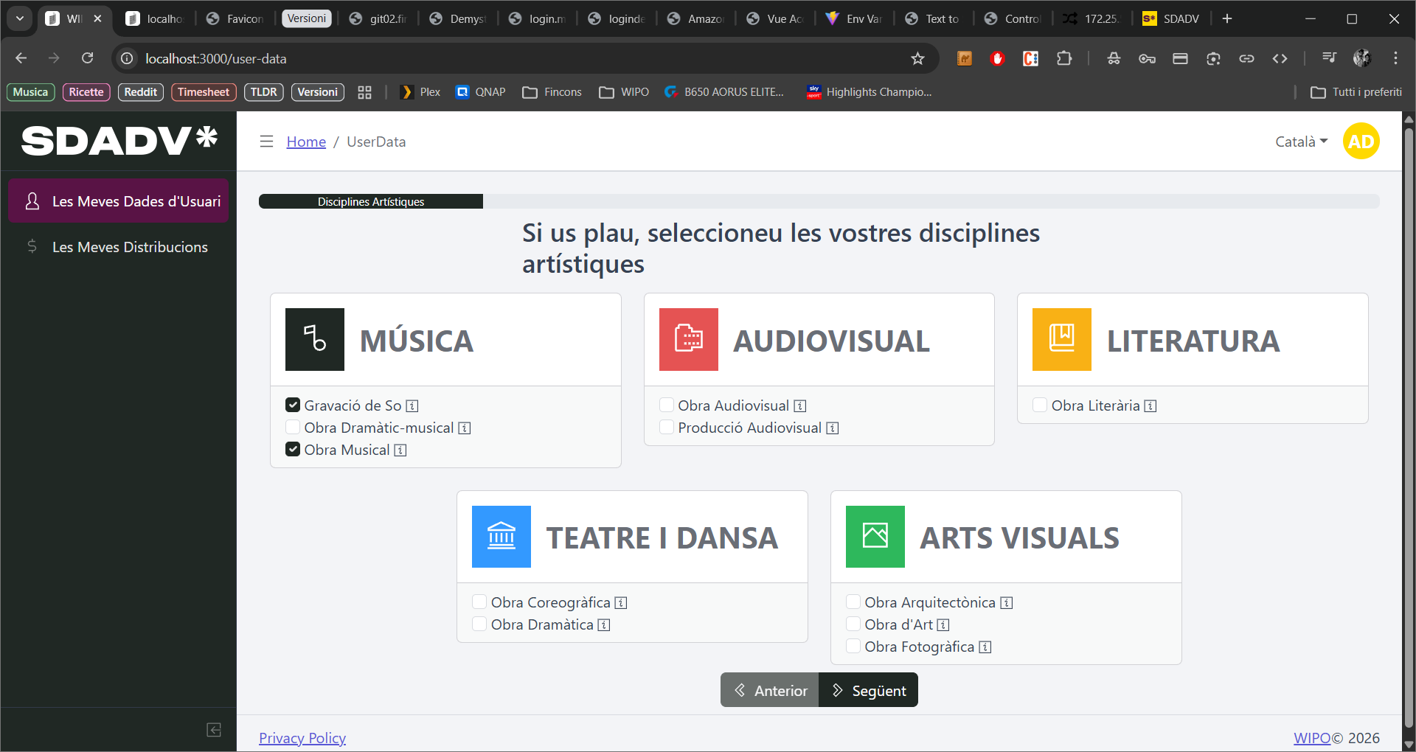The height and width of the screenshot is (752, 1416).
Task: Check Obra Fotogràfica checkbox
Action: click(x=853, y=646)
